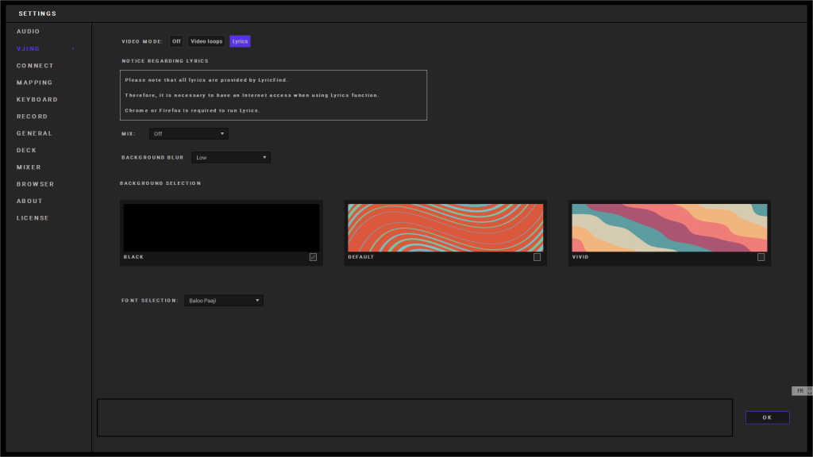Viewport: 813px width, 457px height.
Task: Open the Record settings page
Action: click(32, 117)
